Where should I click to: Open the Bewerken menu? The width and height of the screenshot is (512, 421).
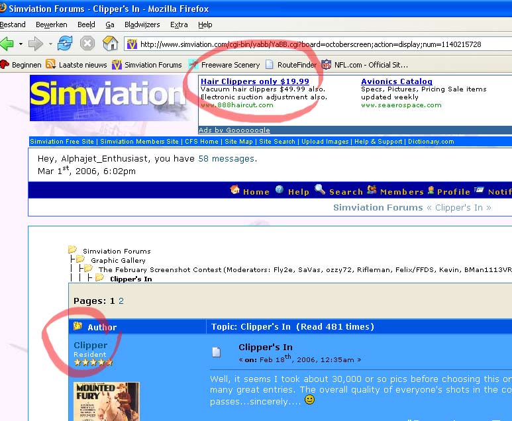(52, 24)
